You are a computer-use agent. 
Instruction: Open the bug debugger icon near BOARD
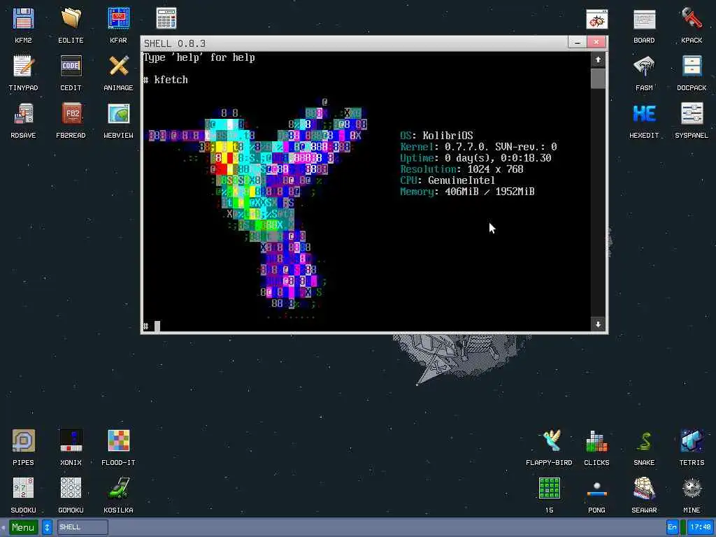coord(597,19)
